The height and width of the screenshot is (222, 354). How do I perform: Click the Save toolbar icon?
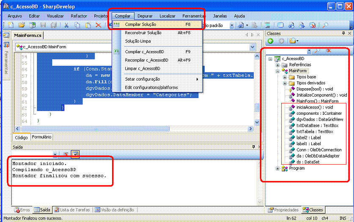tap(43, 25)
